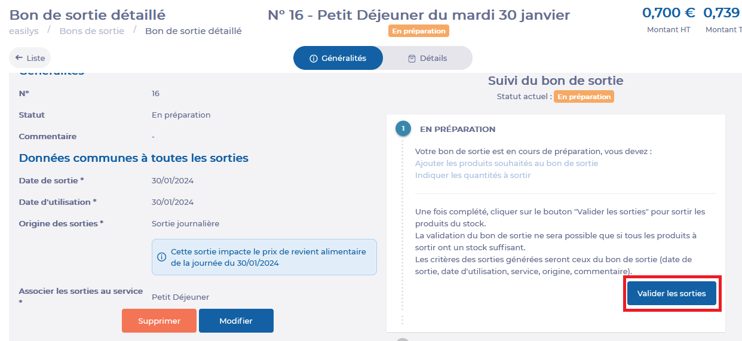Screen dimensions: 742x341
Task: Open the Généralités tab label
Action: 344,59
